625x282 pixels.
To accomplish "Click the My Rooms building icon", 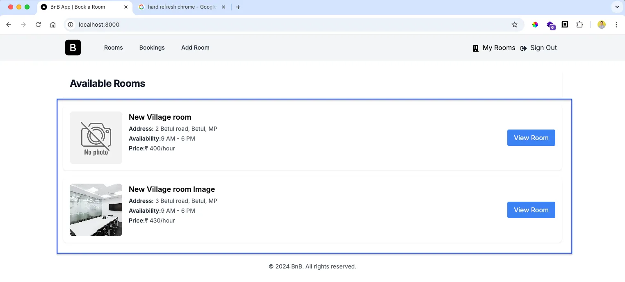I will 476,48.
